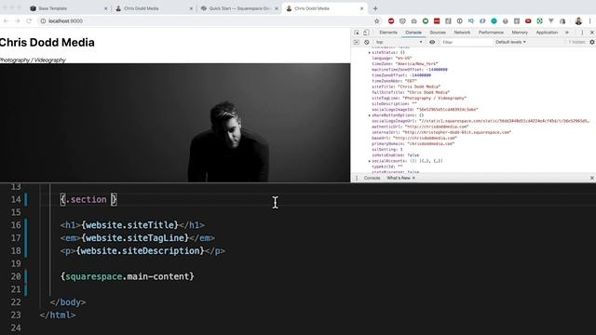Open the Performance tab
596x335 pixels.
[491, 33]
